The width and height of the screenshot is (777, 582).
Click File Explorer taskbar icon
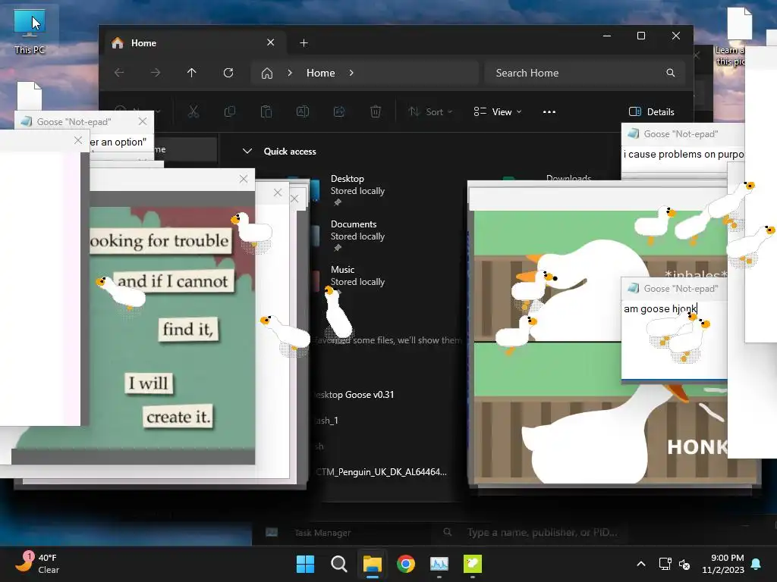[x=372, y=564]
